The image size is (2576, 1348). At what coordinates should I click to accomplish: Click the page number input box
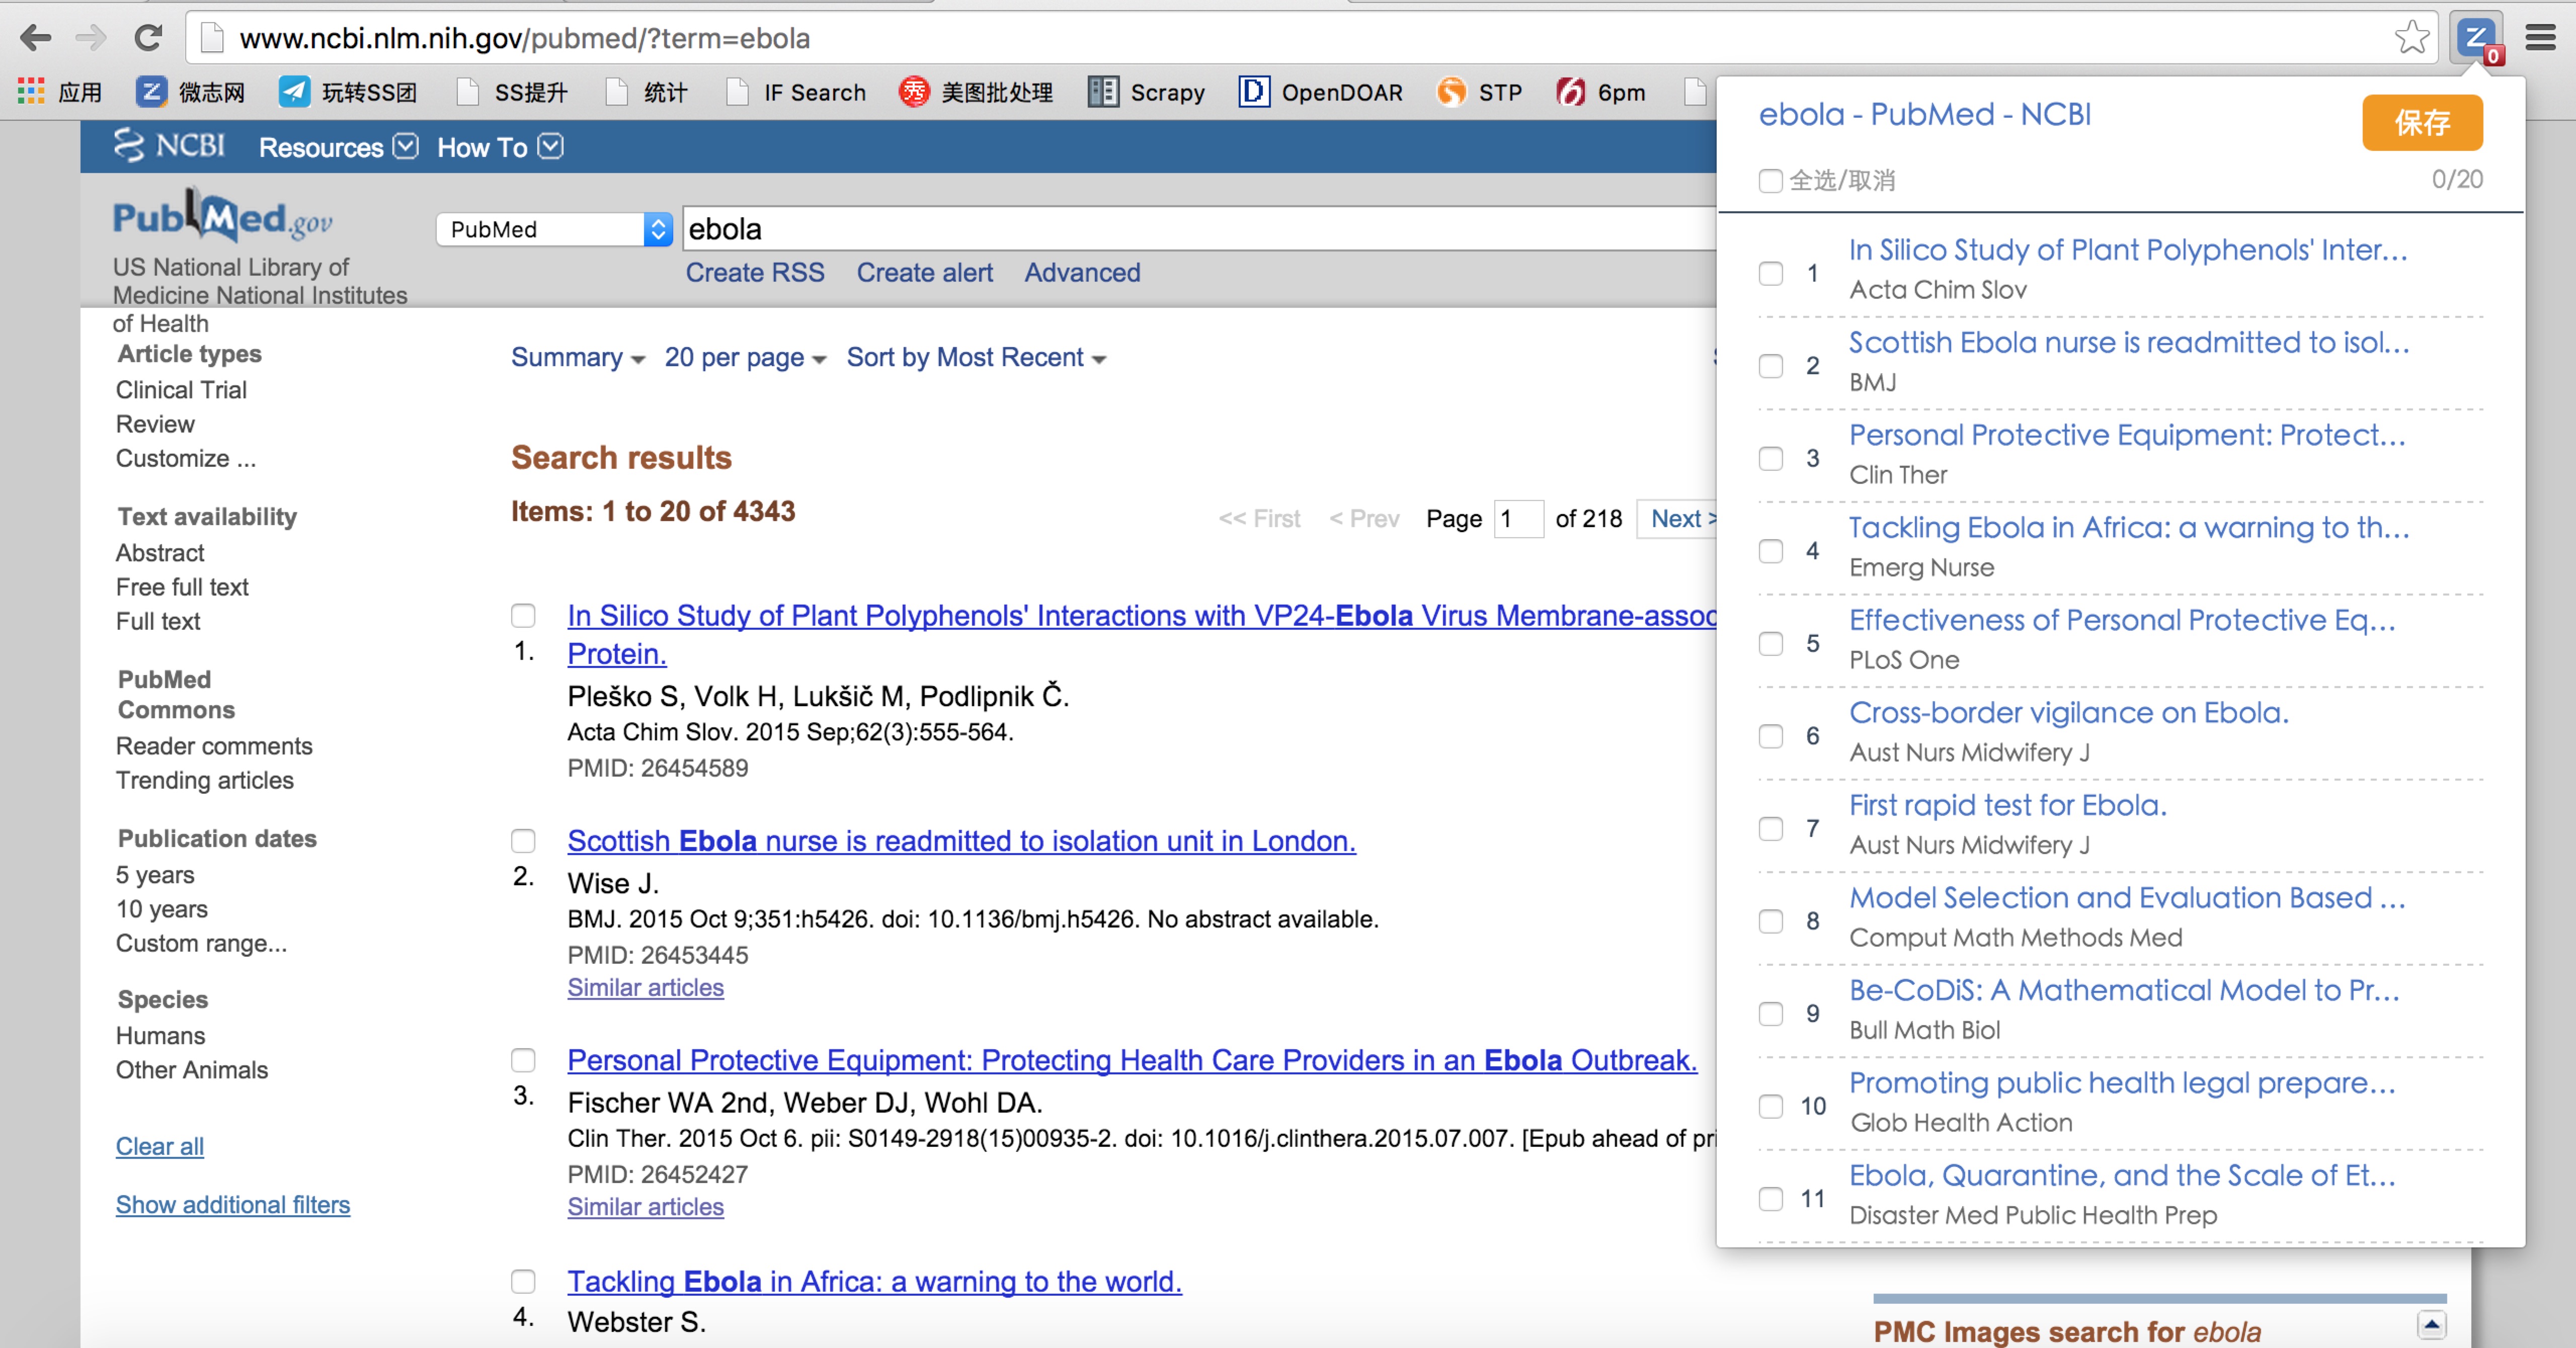1518,518
